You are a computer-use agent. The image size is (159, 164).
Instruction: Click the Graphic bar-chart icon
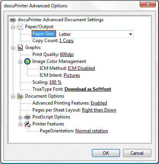[20, 47]
